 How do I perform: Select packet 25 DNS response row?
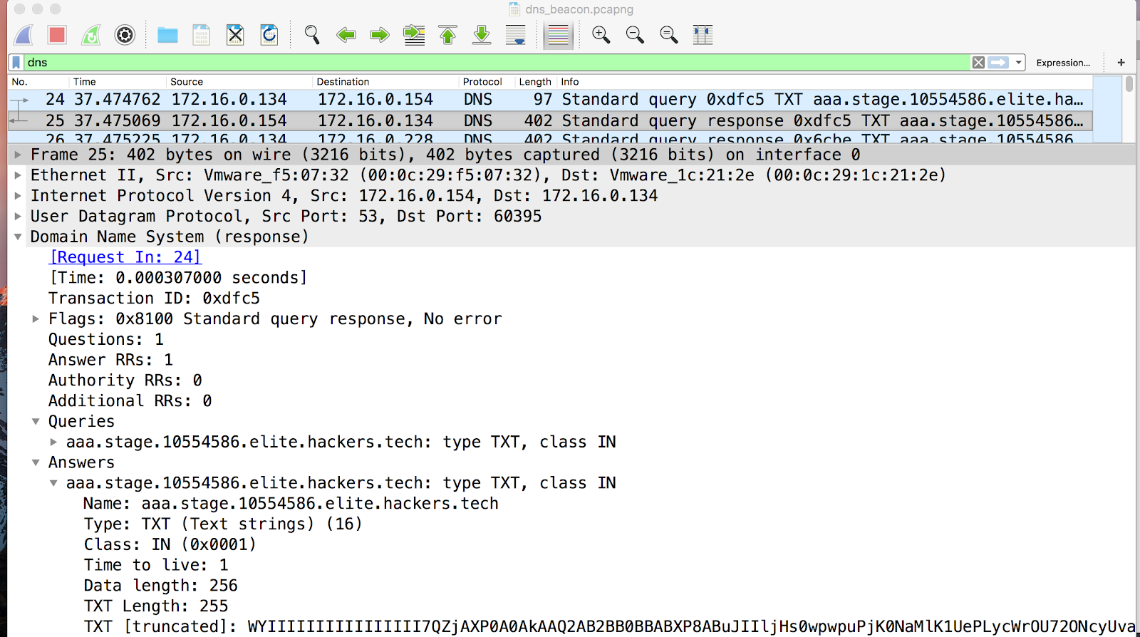(x=550, y=121)
